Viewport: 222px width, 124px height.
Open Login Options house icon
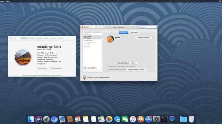(x=85, y=68)
